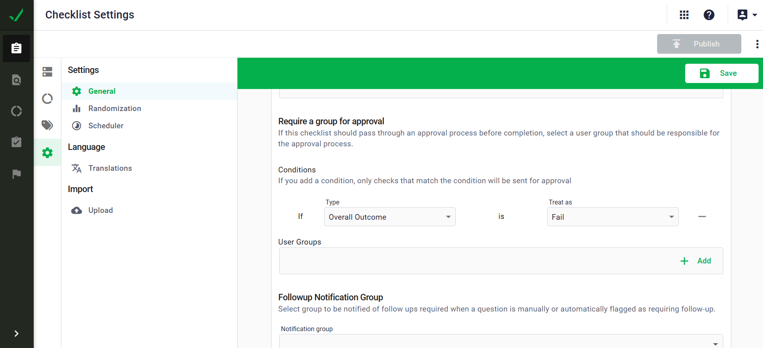
Task: Expand the left sidebar with chevron arrow
Action: point(16,334)
